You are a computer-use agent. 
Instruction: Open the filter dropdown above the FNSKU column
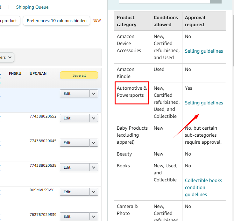coord(7,57)
